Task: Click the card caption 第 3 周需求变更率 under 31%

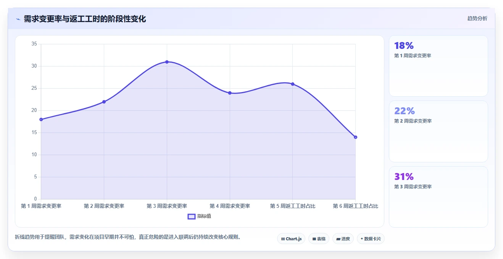Action: coord(413,187)
